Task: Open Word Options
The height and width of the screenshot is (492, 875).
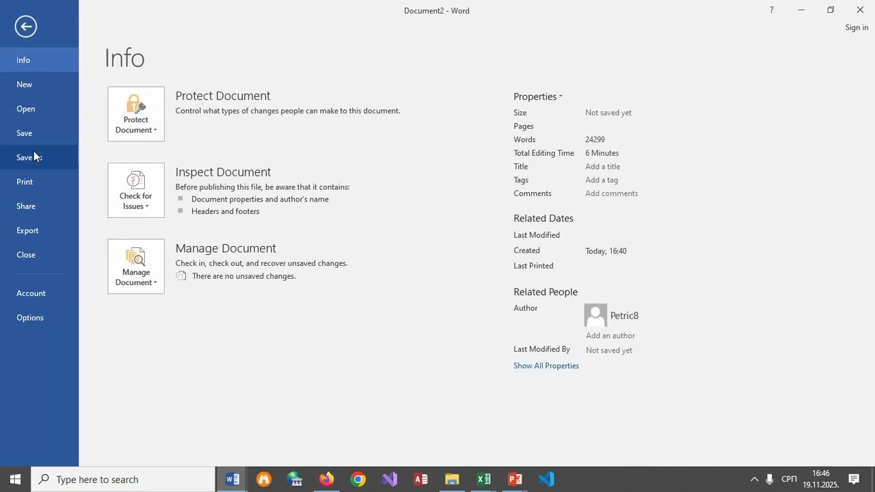Action: [39, 318]
